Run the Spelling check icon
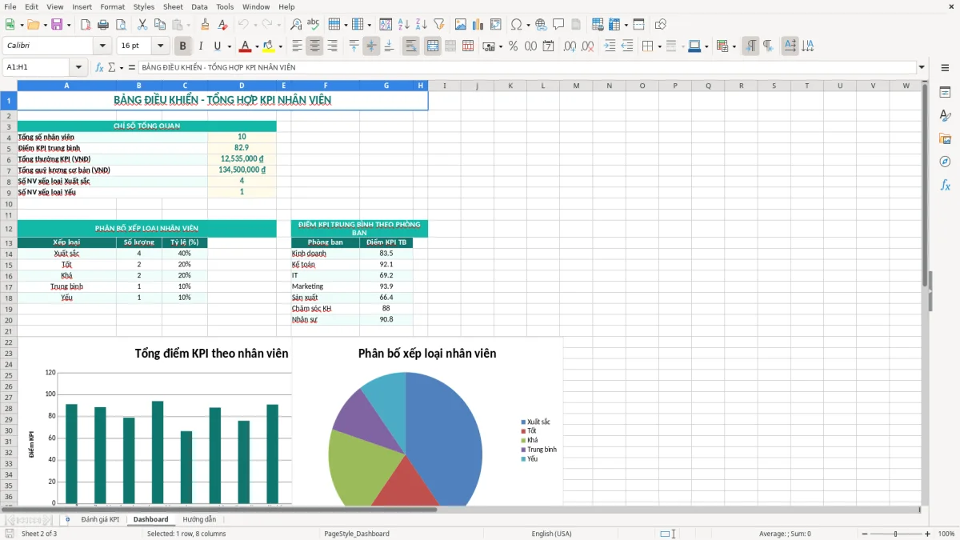The height and width of the screenshot is (540, 960). tap(314, 25)
